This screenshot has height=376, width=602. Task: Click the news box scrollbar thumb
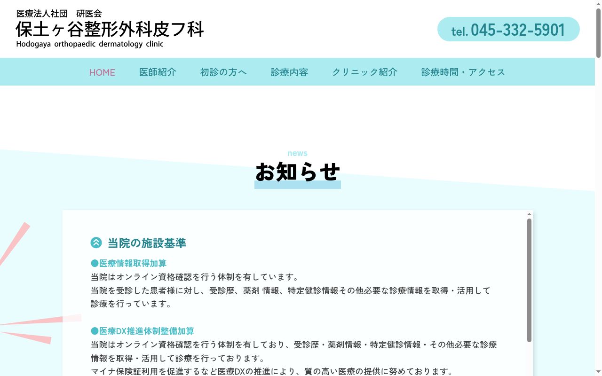tap(529, 280)
